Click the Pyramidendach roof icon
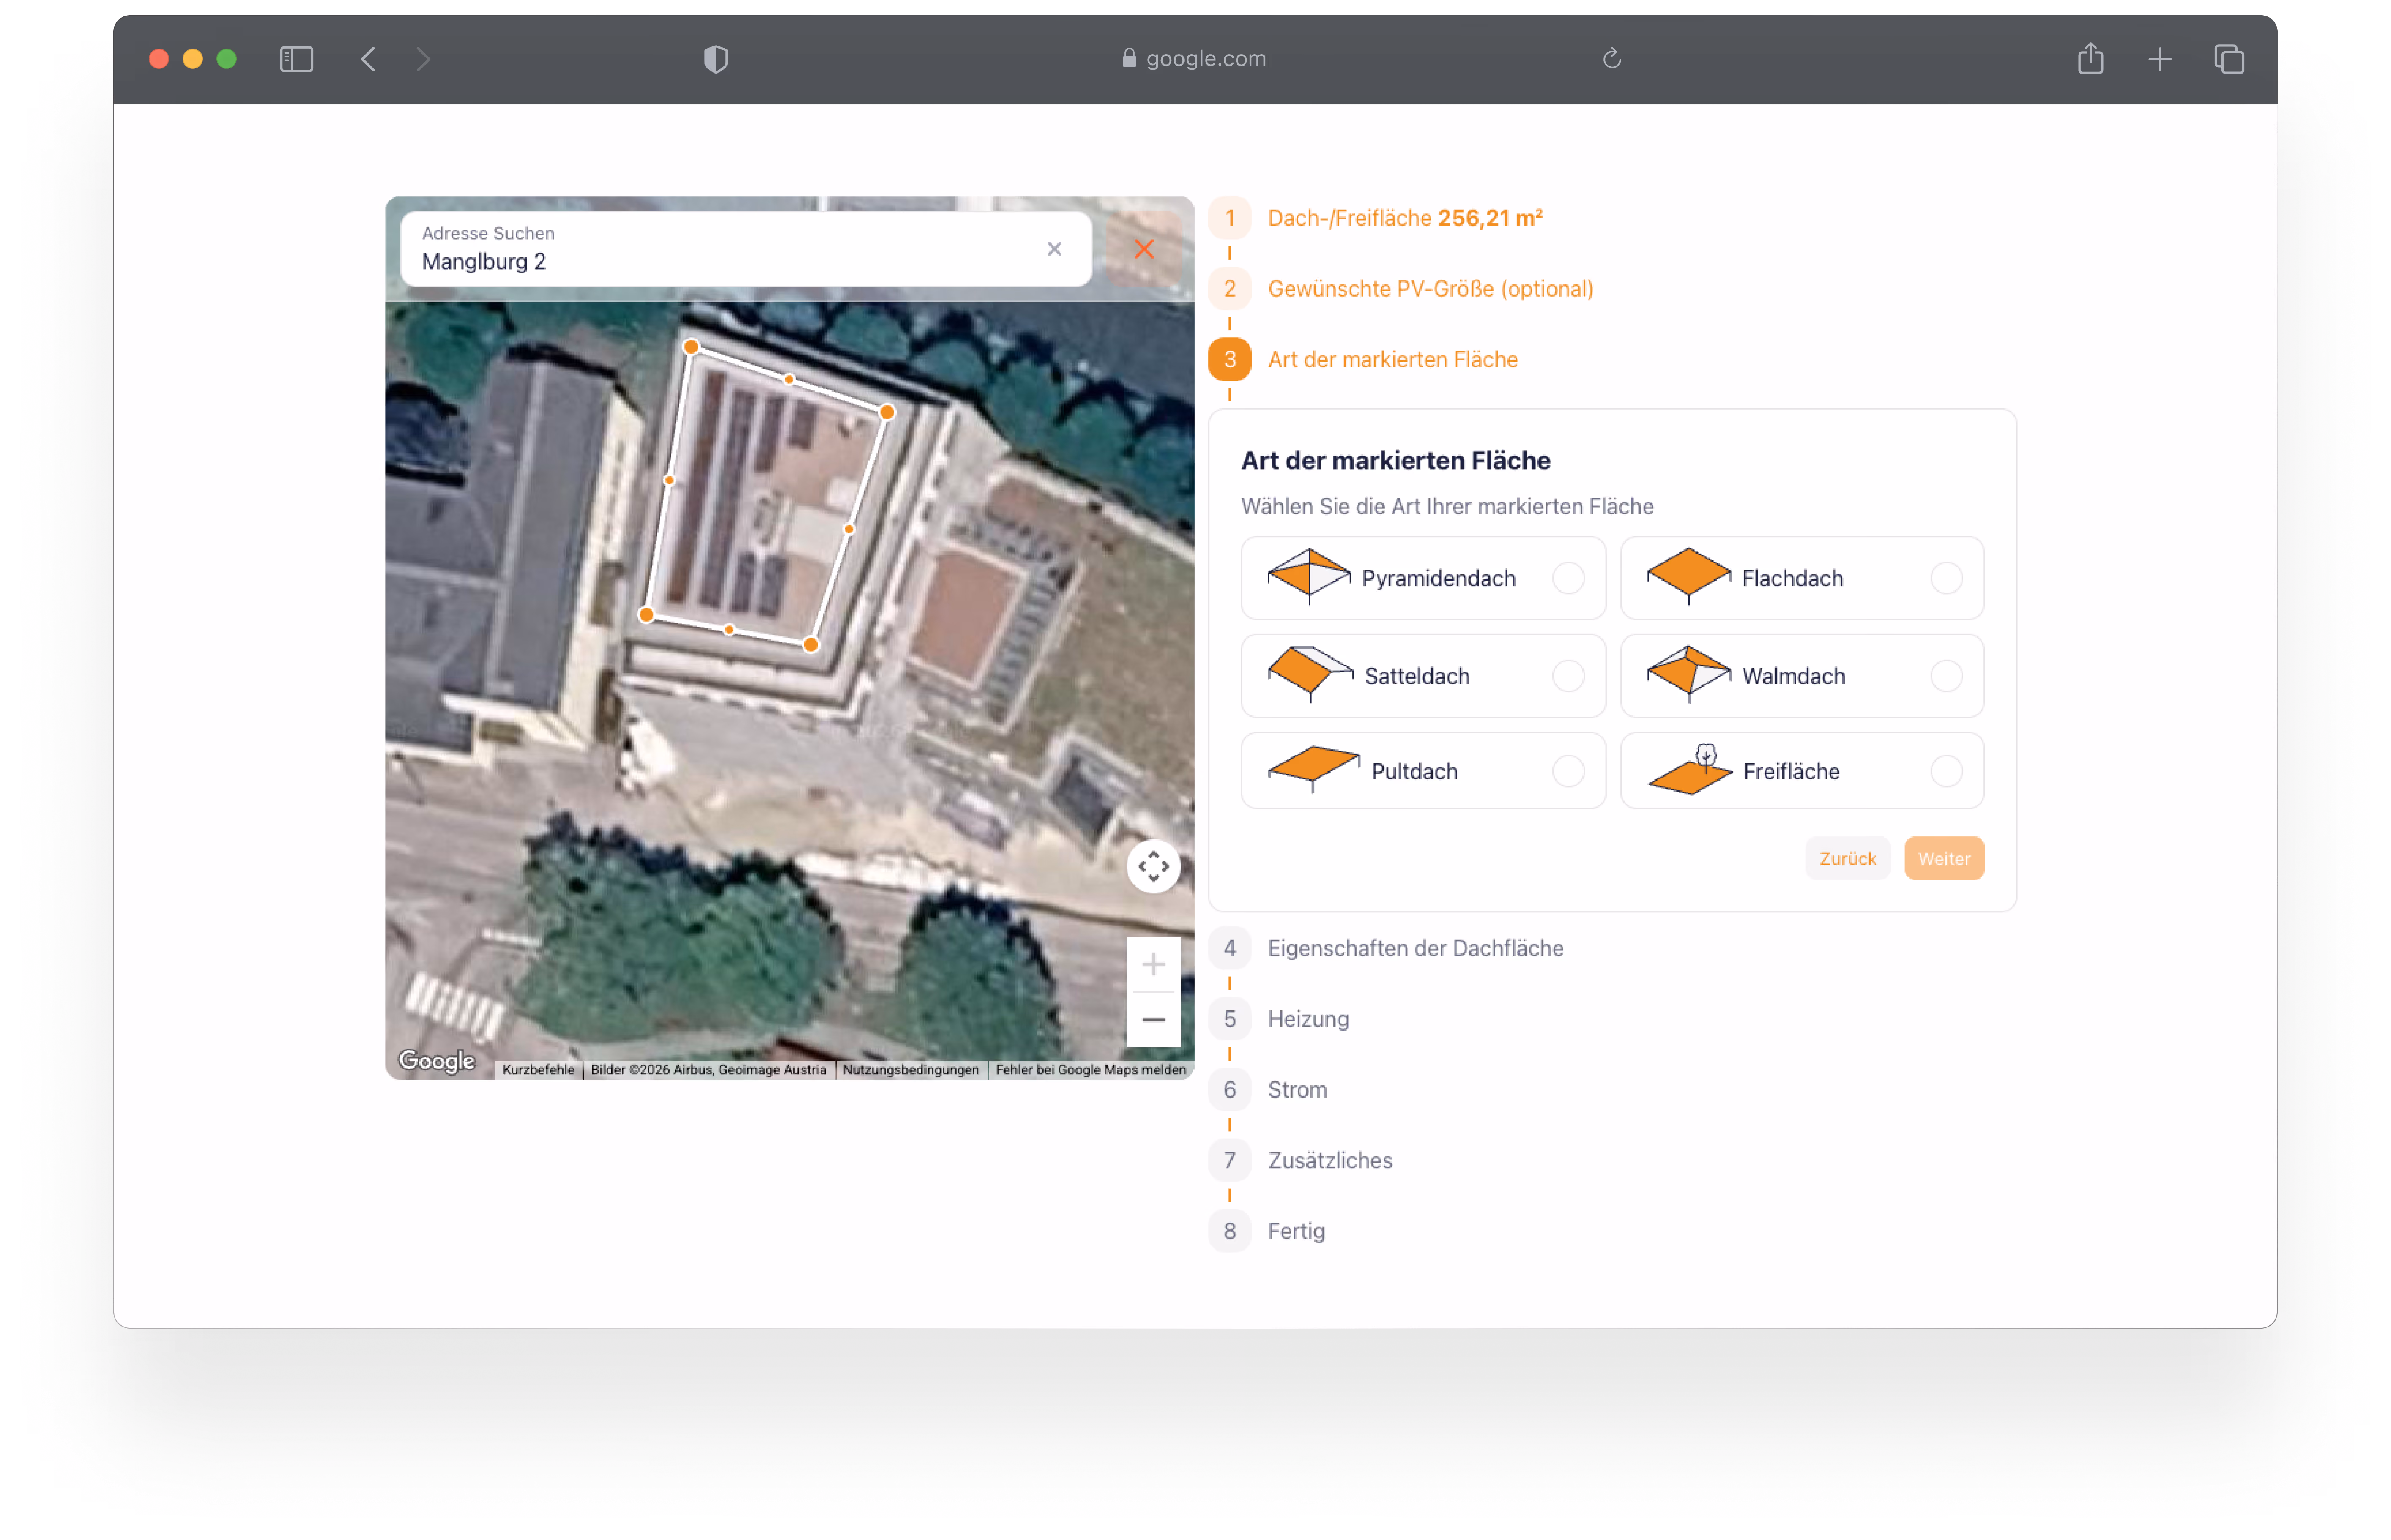 point(1308,576)
